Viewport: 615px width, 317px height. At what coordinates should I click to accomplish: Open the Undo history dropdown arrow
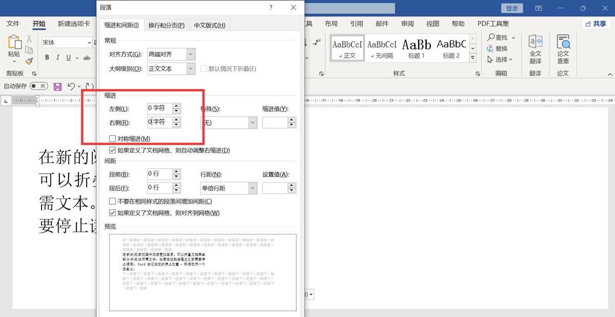(x=79, y=86)
